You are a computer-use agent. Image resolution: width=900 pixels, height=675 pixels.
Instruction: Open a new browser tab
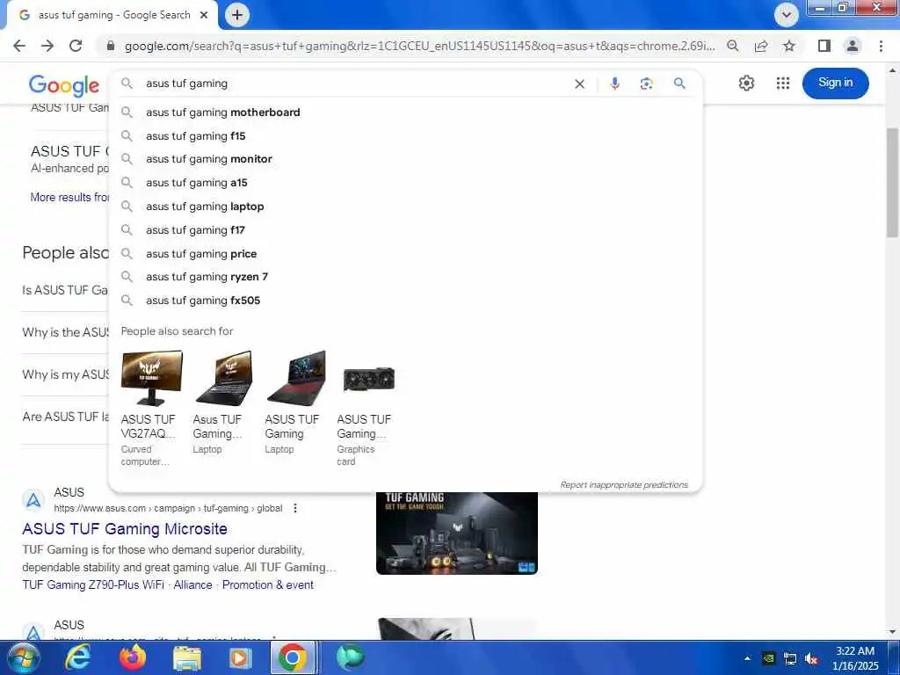[237, 15]
